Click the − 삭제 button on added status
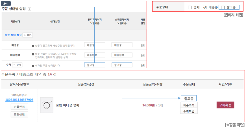The image size is (246, 127). pyautogui.click(x=17, y=65)
